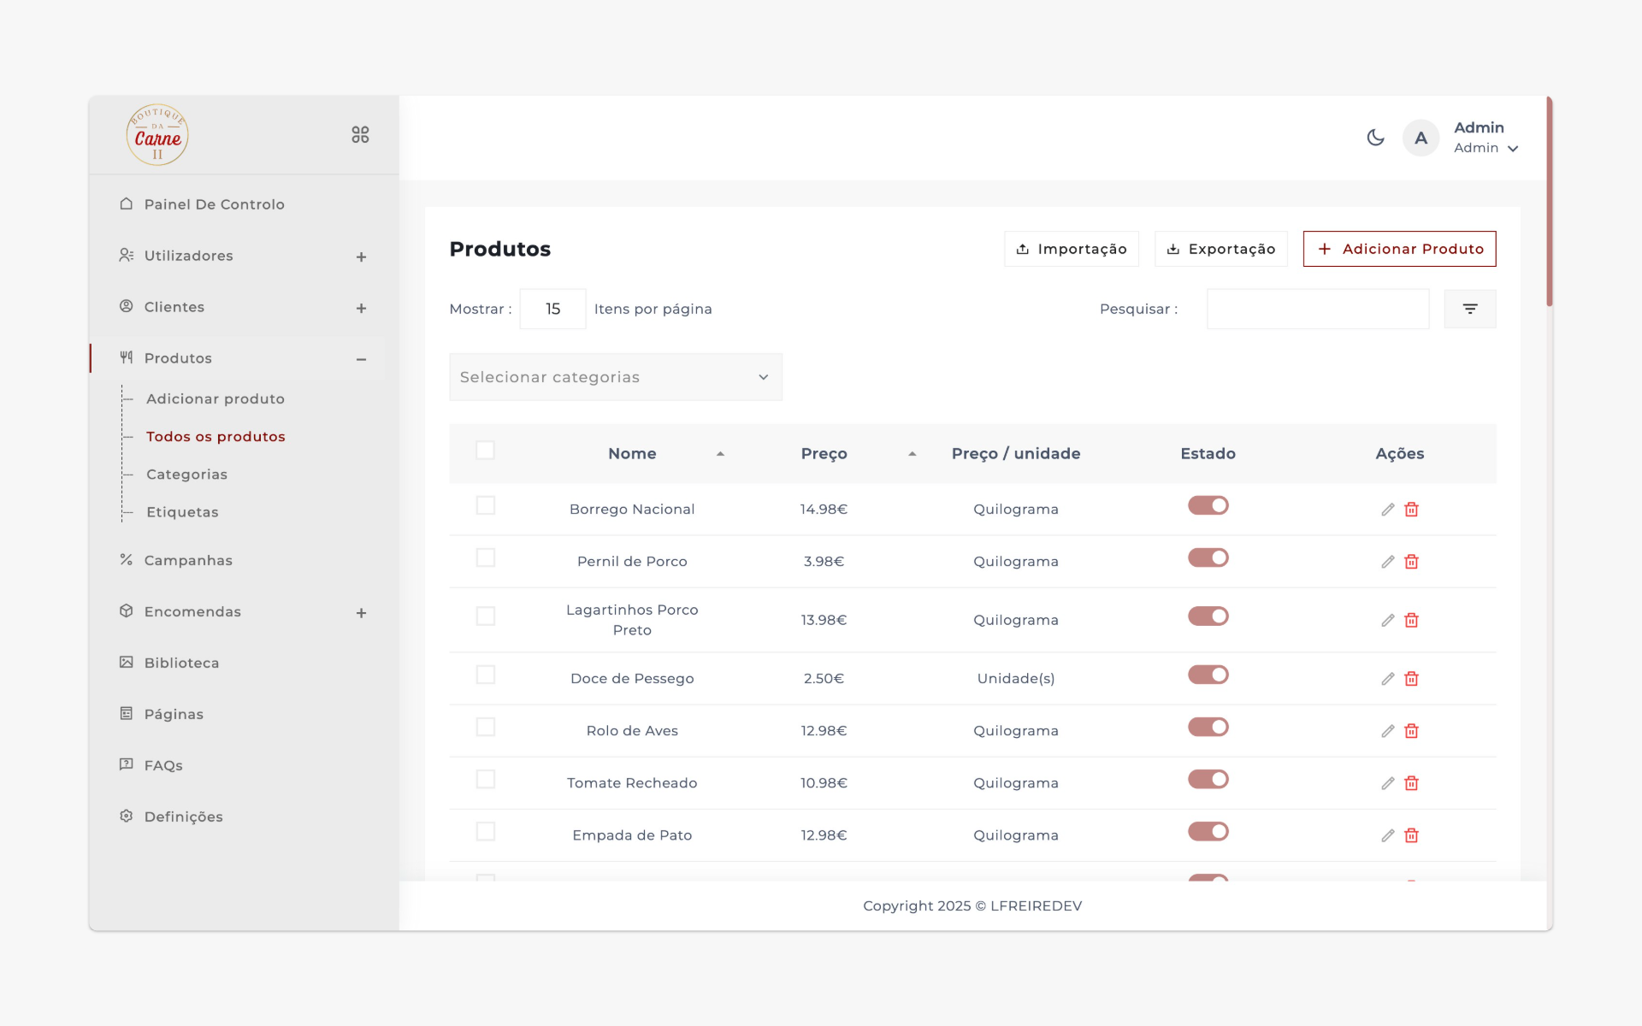Open the filter icon beside the search field
The image size is (1642, 1026).
[1470, 308]
